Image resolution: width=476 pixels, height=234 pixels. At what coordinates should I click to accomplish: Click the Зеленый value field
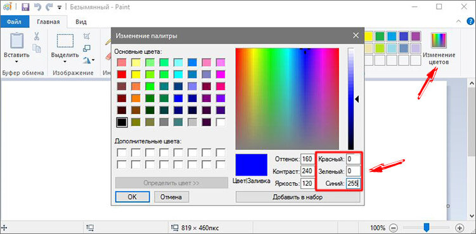(353, 171)
